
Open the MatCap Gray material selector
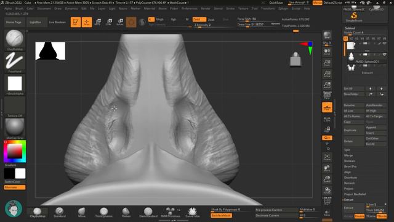click(x=15, y=129)
